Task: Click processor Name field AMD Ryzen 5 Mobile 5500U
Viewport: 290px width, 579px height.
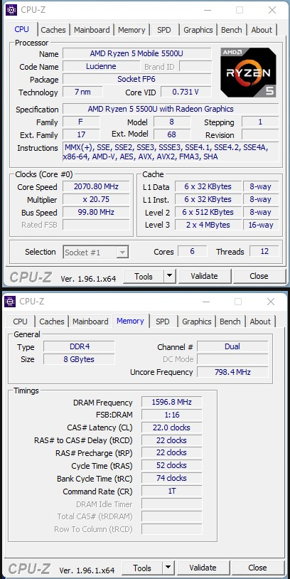Action: (137, 53)
